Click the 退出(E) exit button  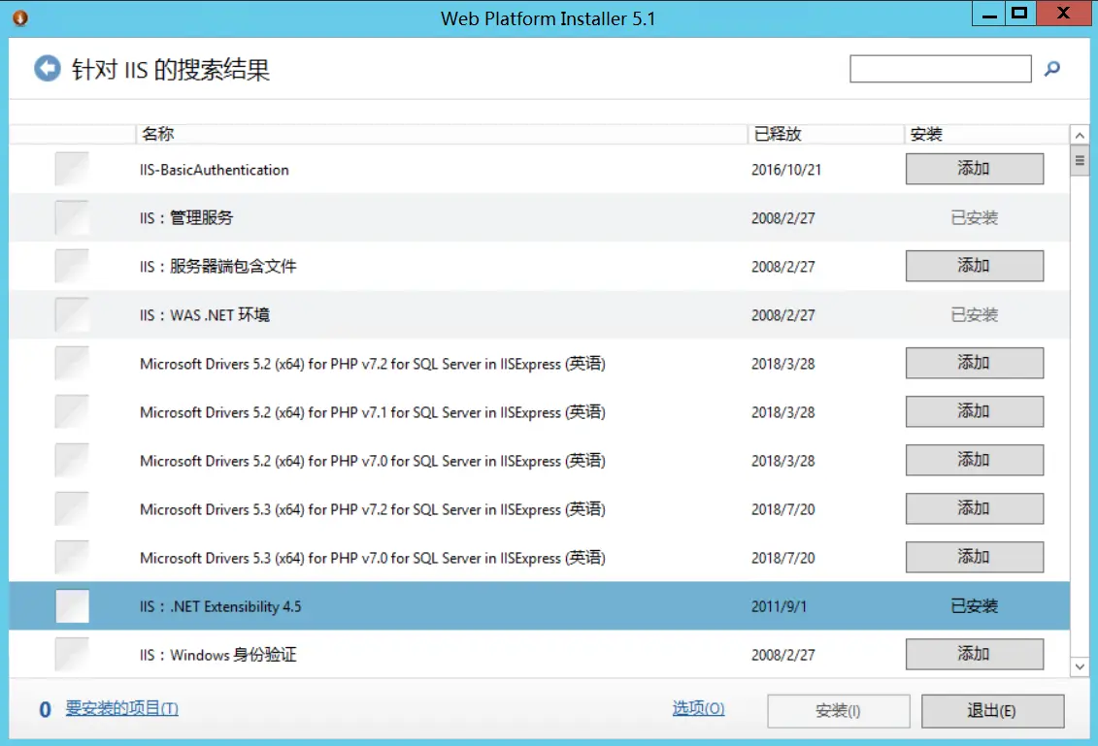(x=992, y=711)
